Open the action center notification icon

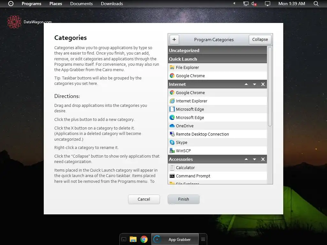pyautogui.click(x=267, y=4)
